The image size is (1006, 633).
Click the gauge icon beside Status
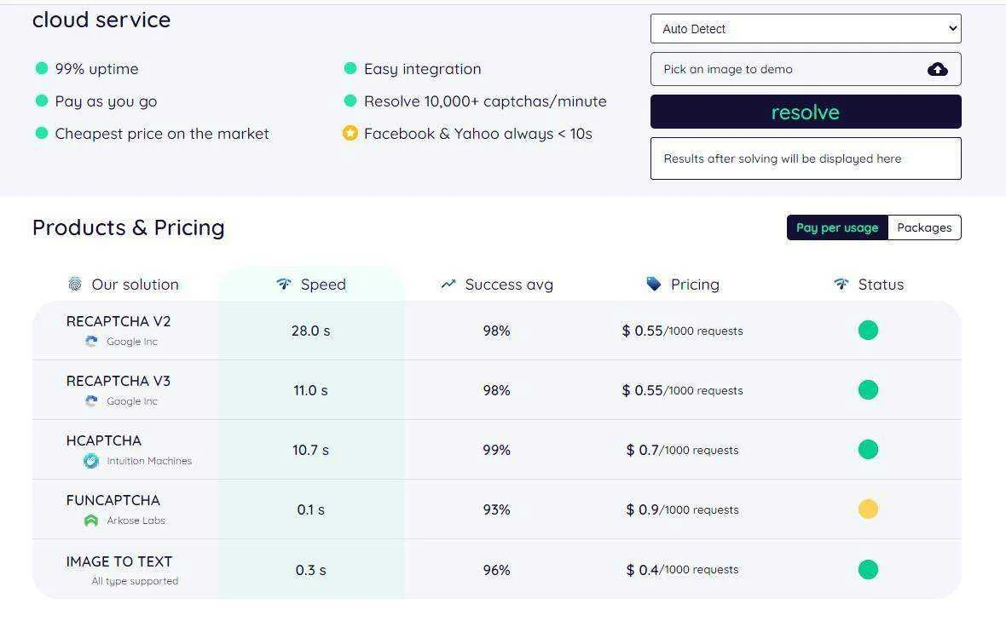tap(841, 284)
